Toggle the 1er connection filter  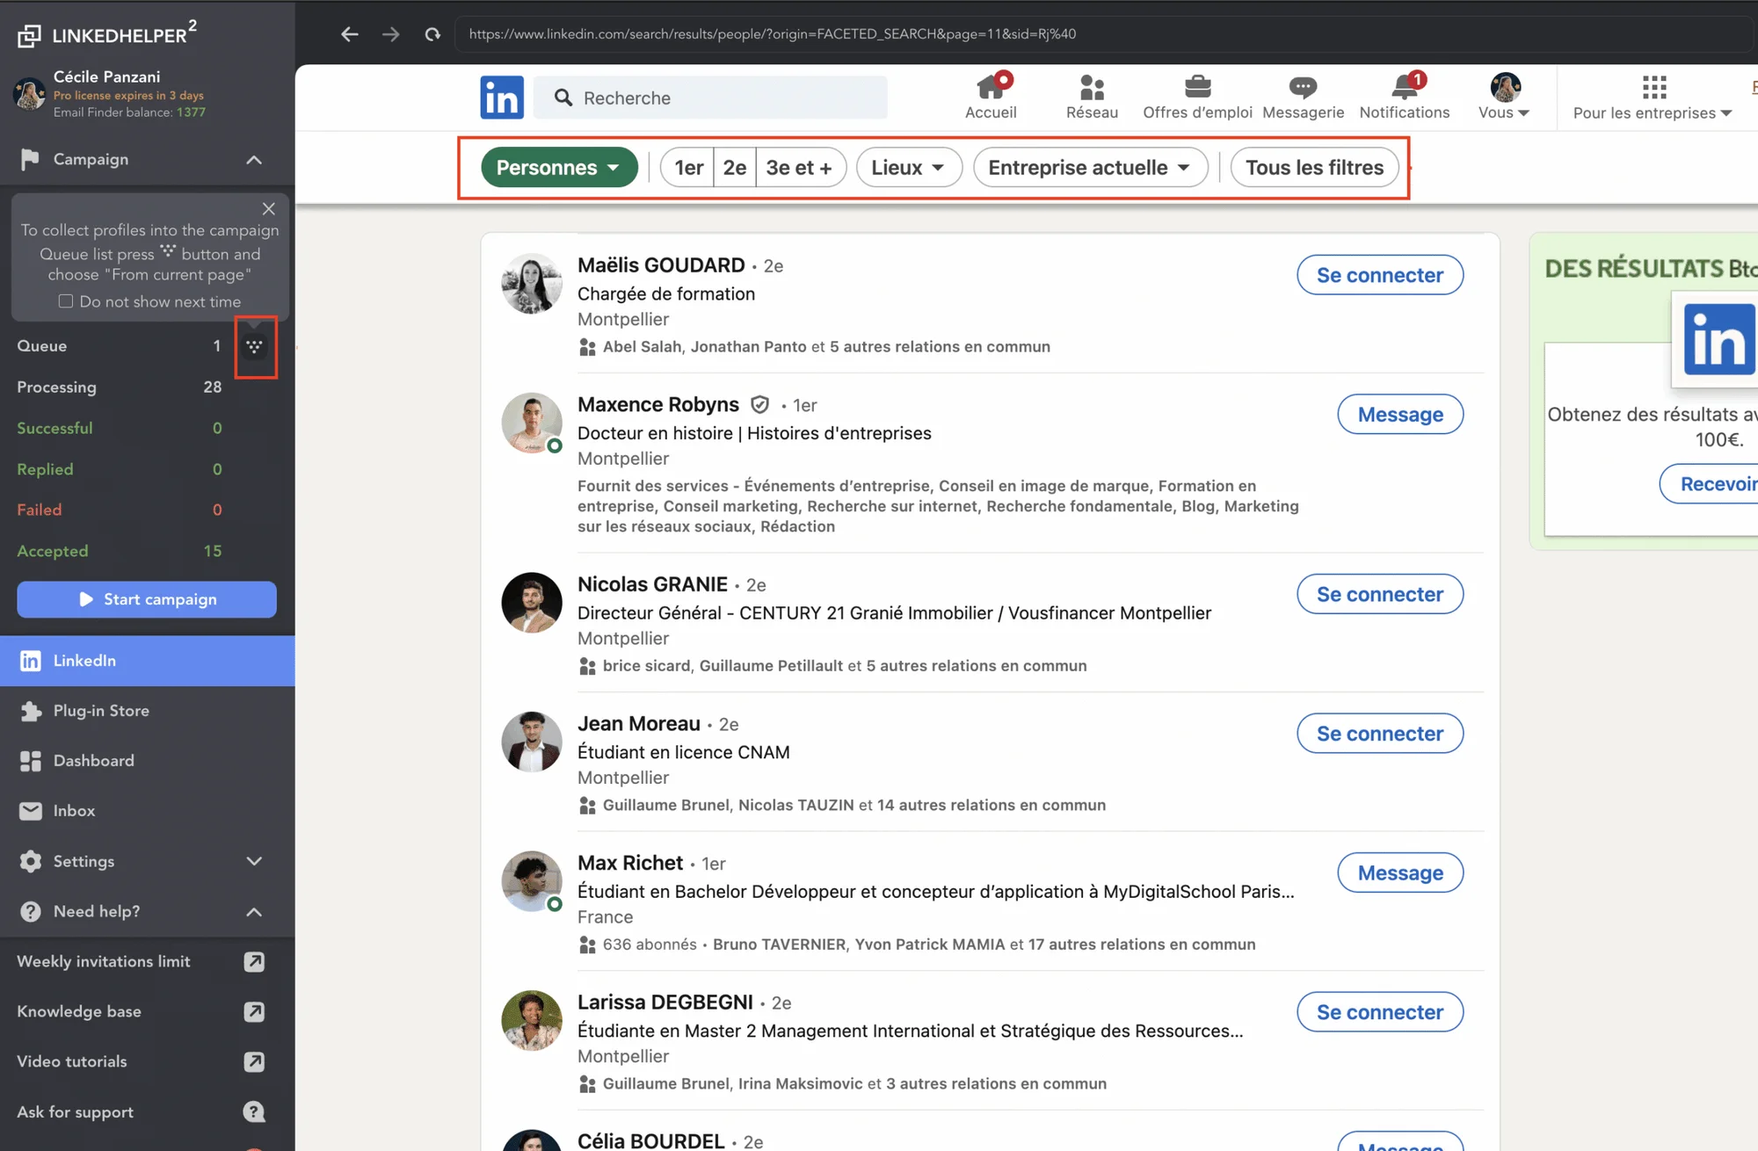(687, 167)
